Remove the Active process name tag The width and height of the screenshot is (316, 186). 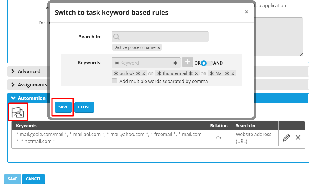159,48
